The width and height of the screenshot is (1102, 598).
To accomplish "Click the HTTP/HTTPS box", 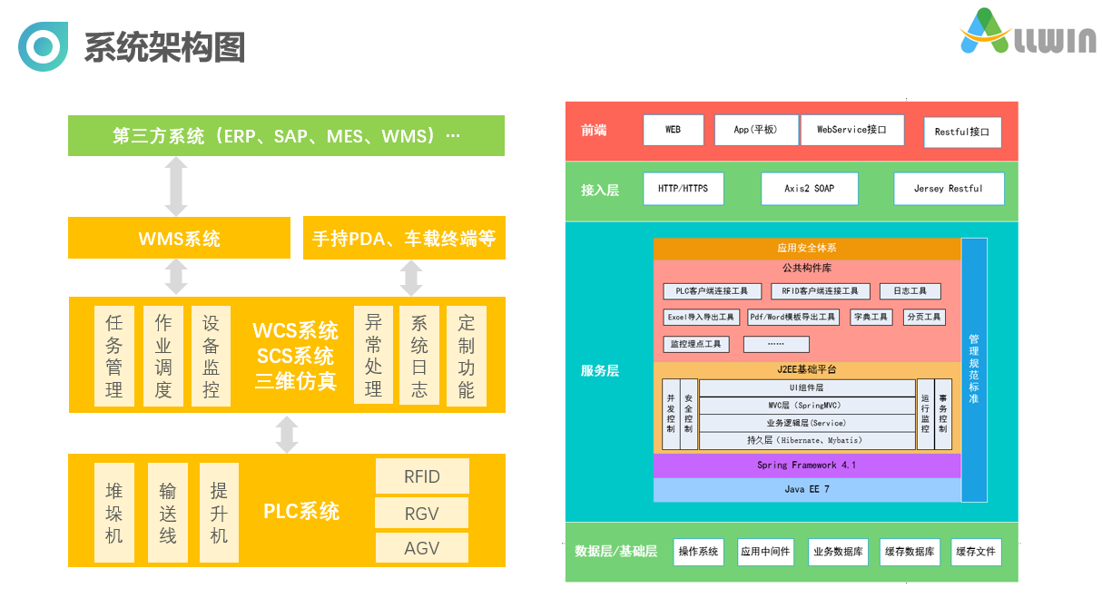I will pos(684,189).
